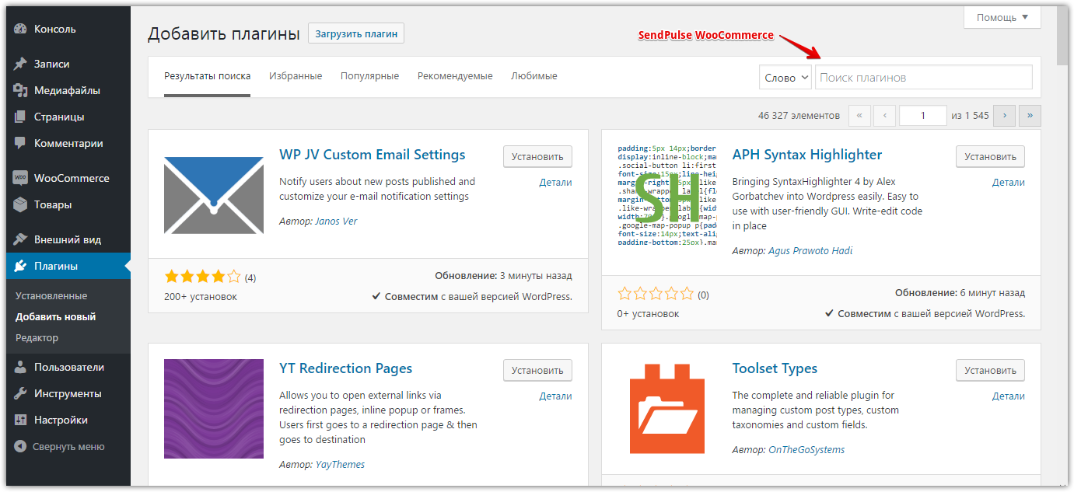The width and height of the screenshot is (1074, 492).
Task: Click the current page number field
Action: tap(923, 116)
